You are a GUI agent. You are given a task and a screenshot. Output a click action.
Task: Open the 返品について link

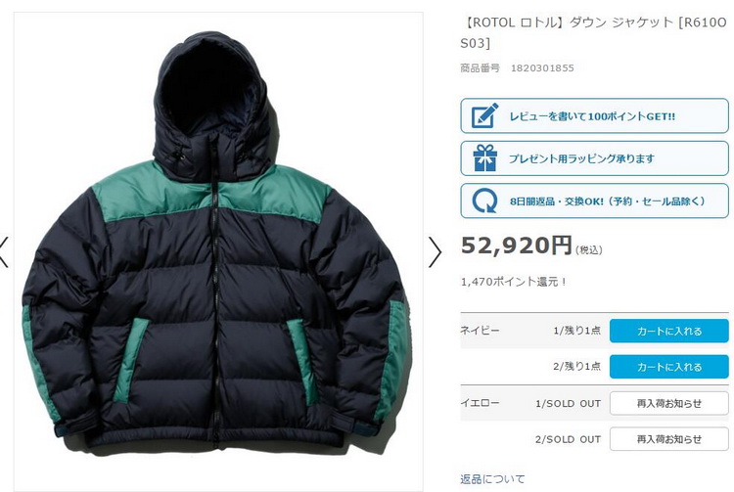point(492,479)
